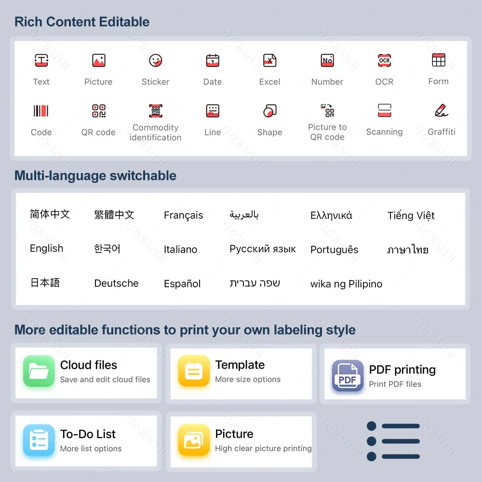Switch language to English
The height and width of the screenshot is (482, 482).
click(46, 248)
